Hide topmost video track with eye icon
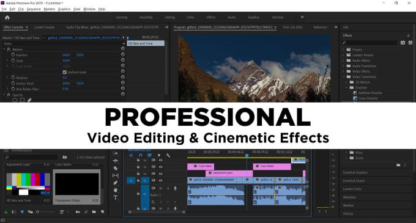This screenshot has height=223, width=416. tap(160, 160)
